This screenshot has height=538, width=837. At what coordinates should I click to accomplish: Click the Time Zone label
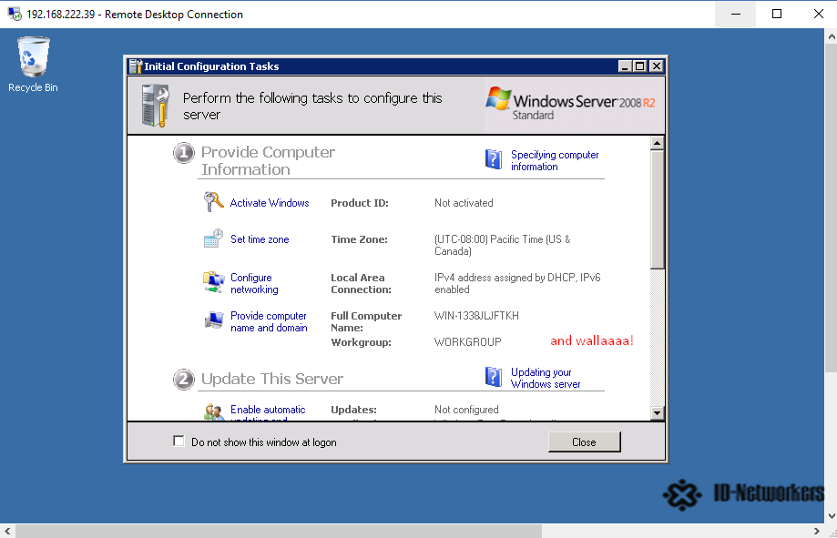(x=359, y=239)
